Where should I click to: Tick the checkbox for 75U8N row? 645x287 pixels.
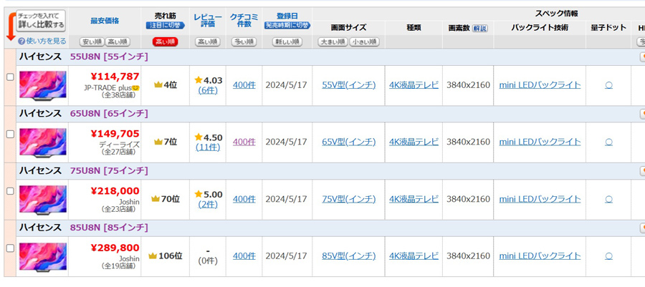click(x=10, y=191)
